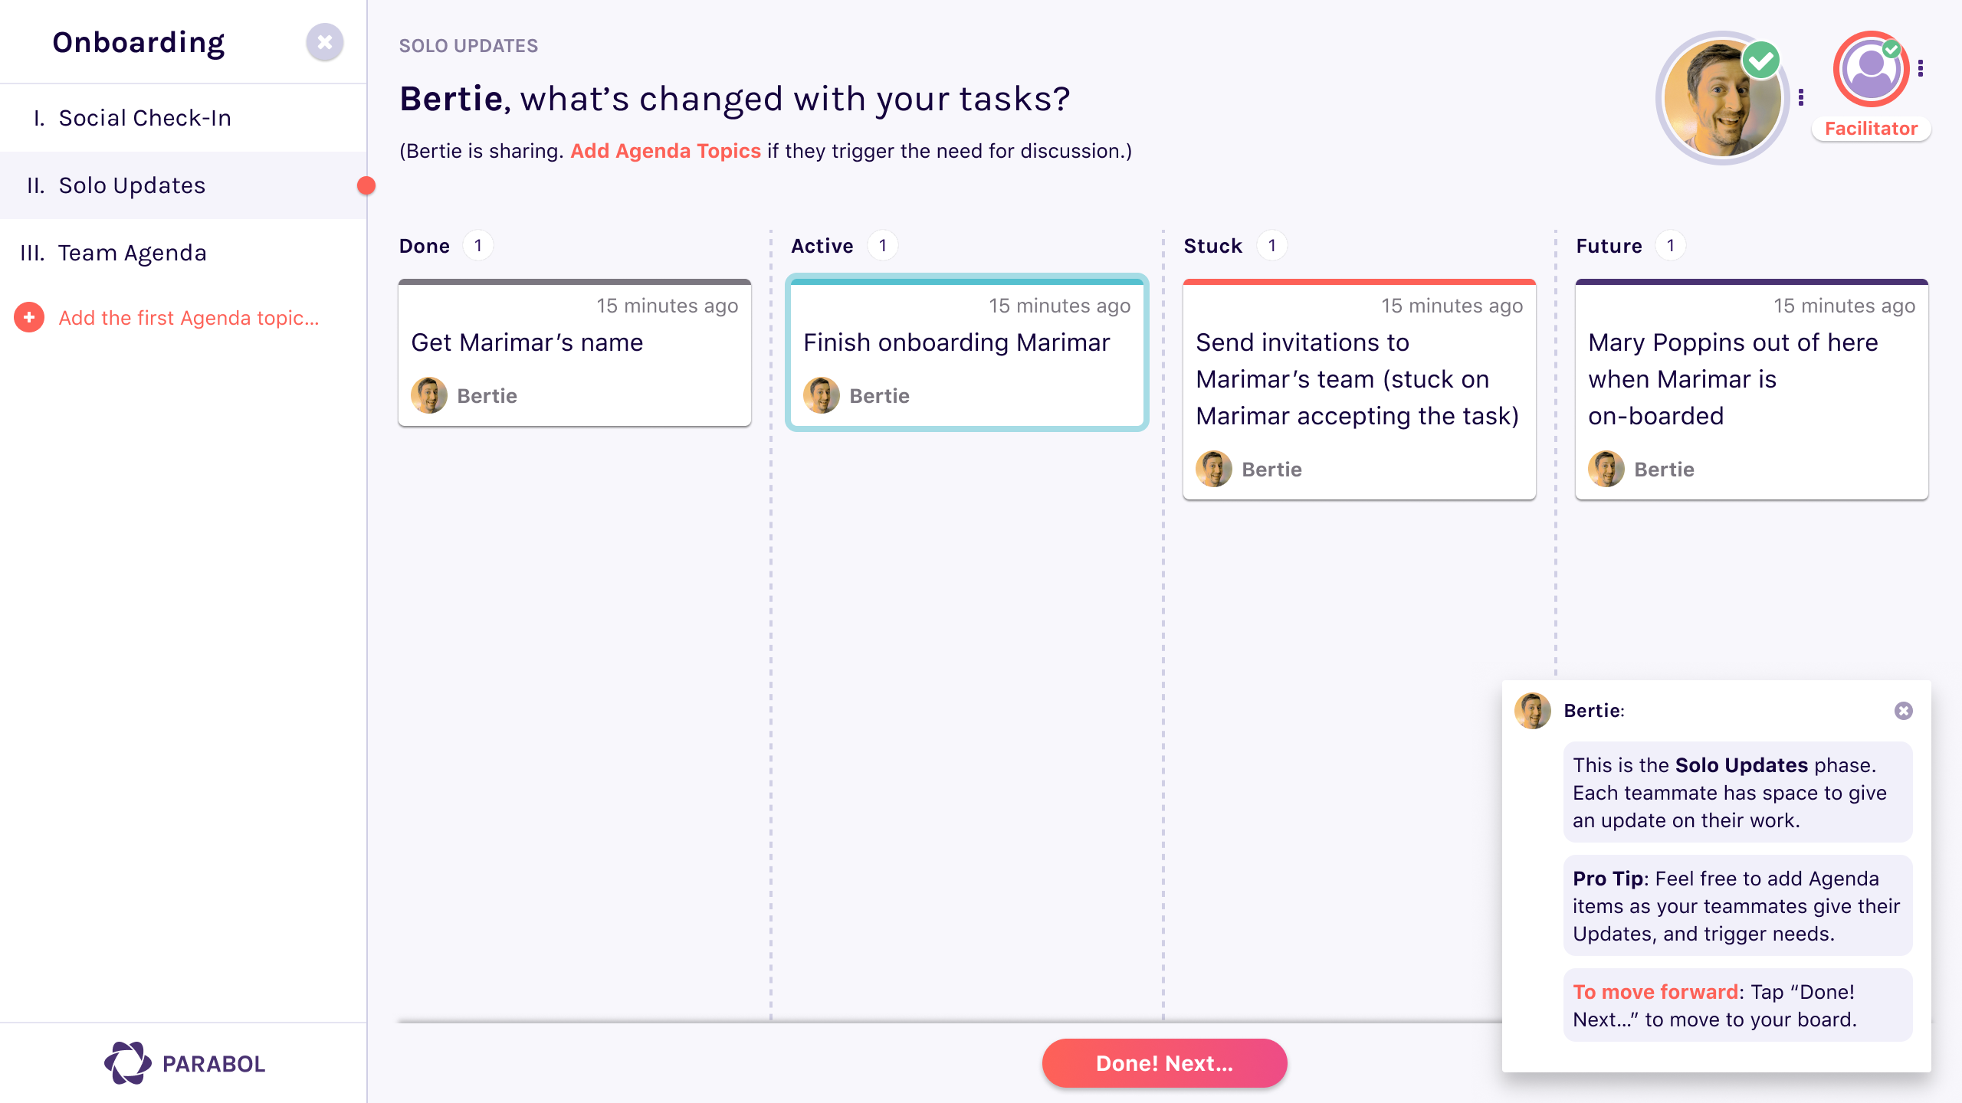
Task: Click the plus icon beside Add the first Agenda topic
Action: 28,317
